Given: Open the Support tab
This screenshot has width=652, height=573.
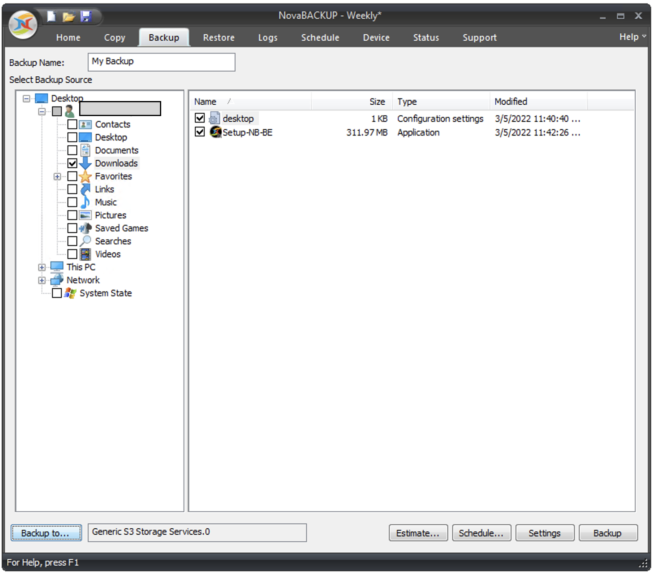Looking at the screenshot, I should pos(480,37).
